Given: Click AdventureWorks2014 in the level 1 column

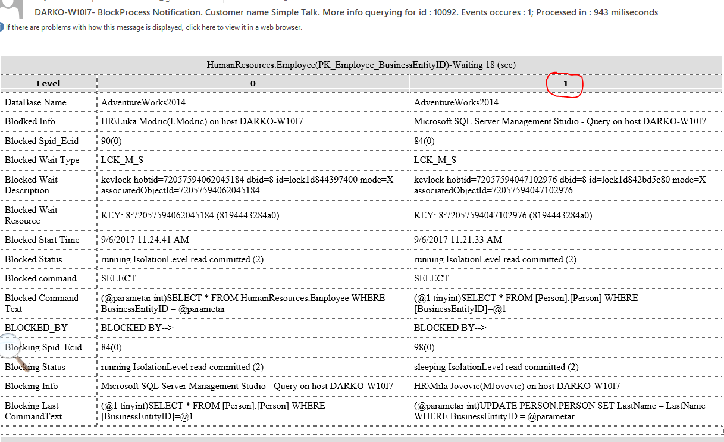Looking at the screenshot, I should [x=456, y=102].
